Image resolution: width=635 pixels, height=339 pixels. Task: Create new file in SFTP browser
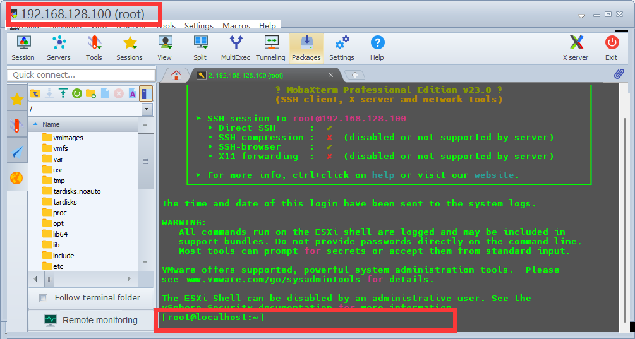105,93
